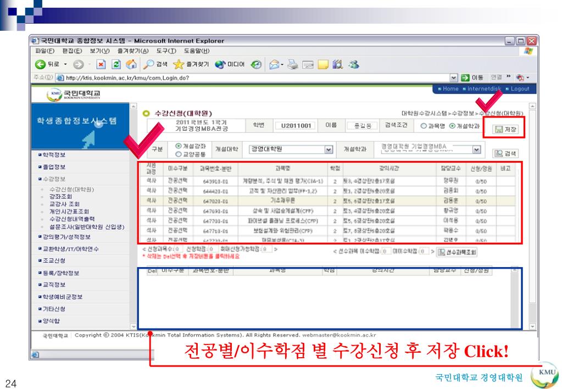Open the address bar history dropdown arrow
This screenshot has width=562, height=389.
(x=454, y=77)
